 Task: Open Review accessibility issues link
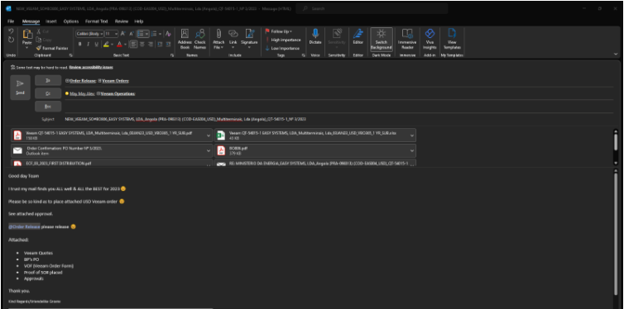(91, 68)
